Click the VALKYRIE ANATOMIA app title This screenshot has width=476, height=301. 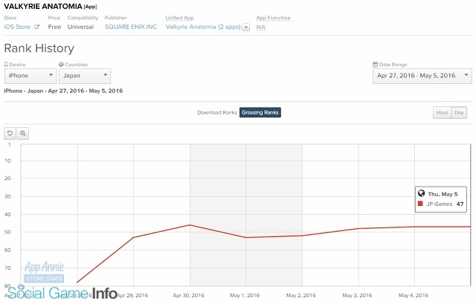pos(43,7)
